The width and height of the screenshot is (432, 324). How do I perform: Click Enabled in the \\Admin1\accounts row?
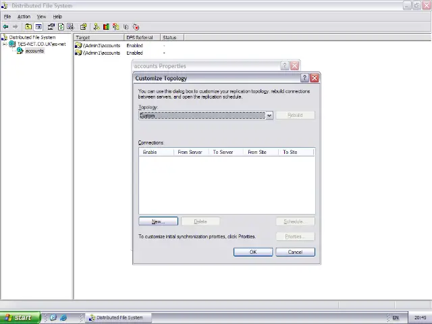tap(135, 53)
